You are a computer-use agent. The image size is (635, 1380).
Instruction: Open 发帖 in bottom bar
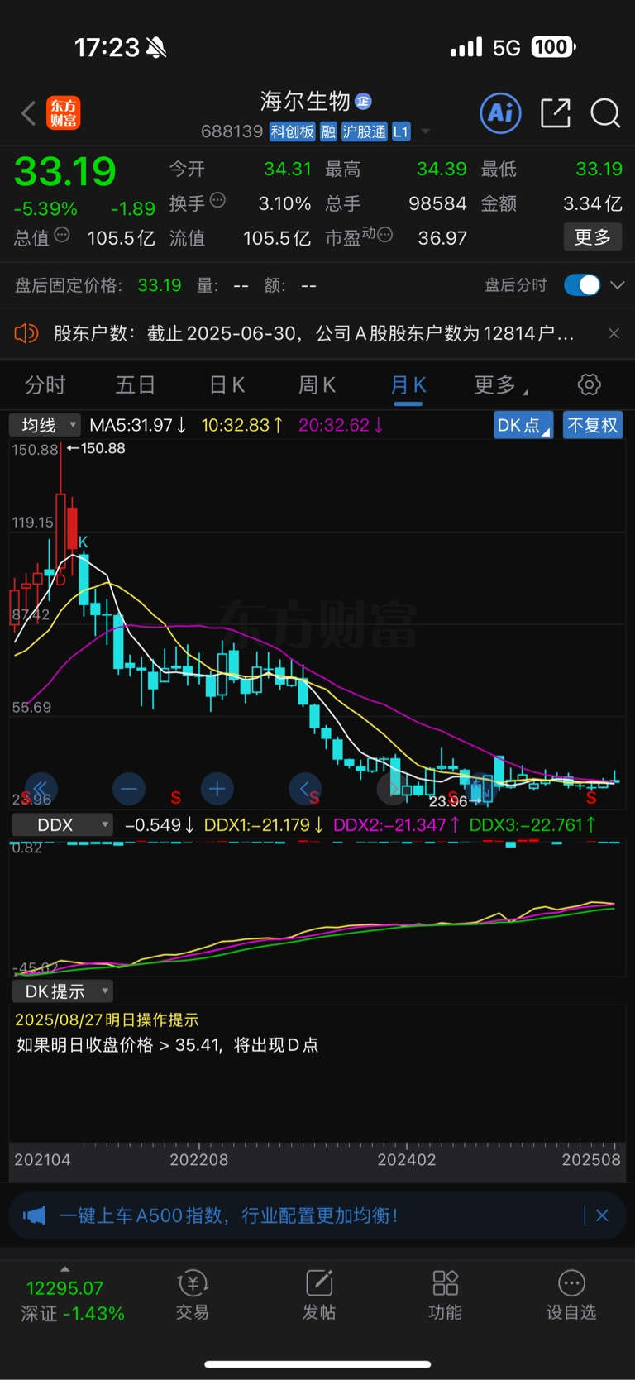(319, 1296)
